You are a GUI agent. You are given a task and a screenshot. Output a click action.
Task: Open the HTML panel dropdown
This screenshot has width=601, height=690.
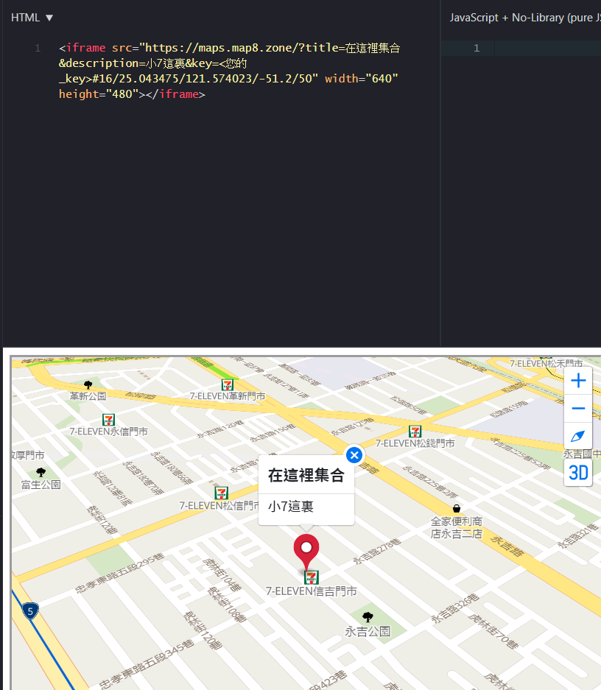32,18
